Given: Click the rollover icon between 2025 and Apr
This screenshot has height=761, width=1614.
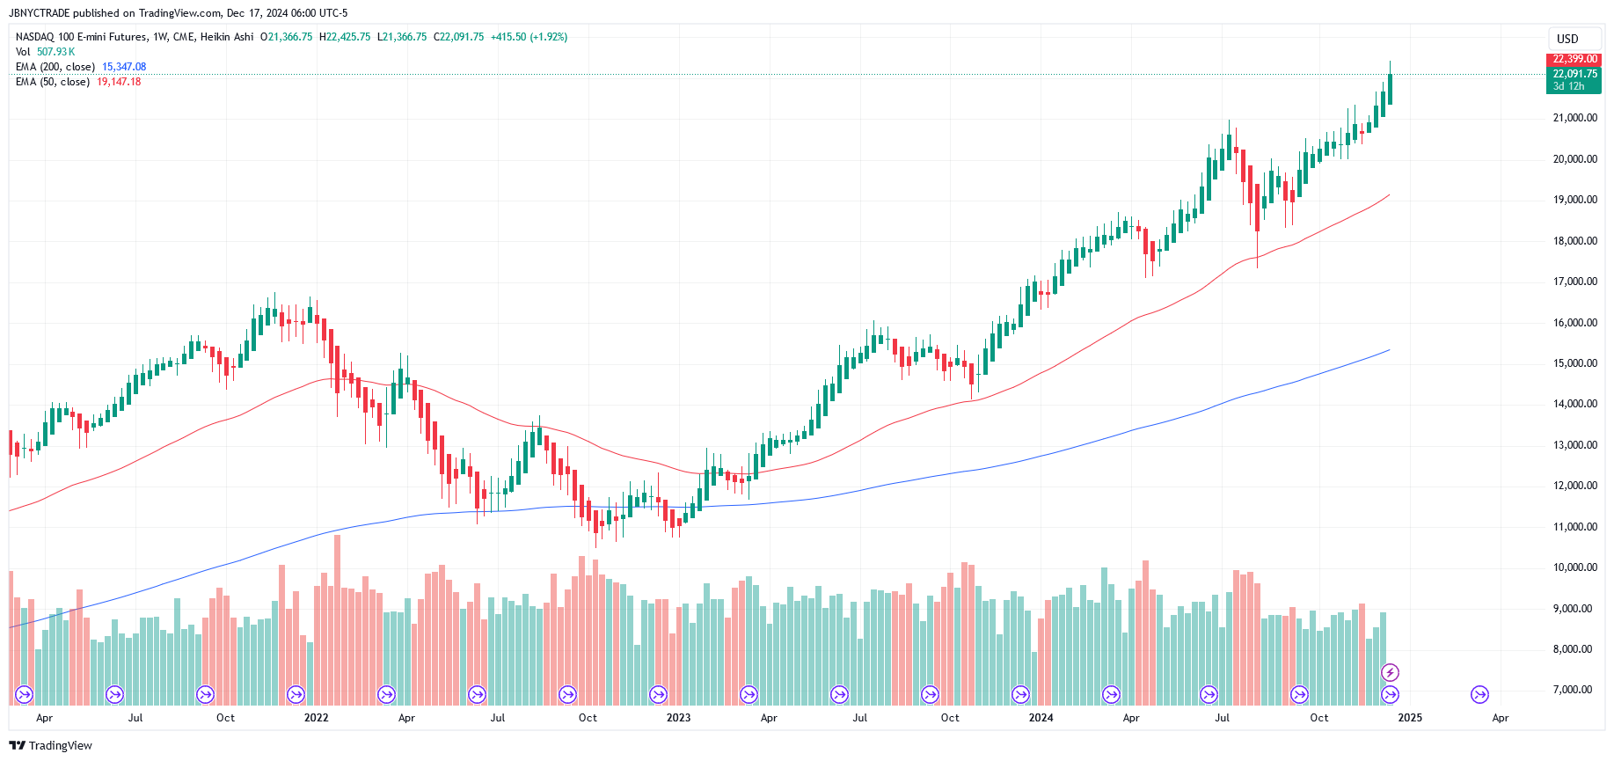Looking at the screenshot, I should pos(1480,695).
